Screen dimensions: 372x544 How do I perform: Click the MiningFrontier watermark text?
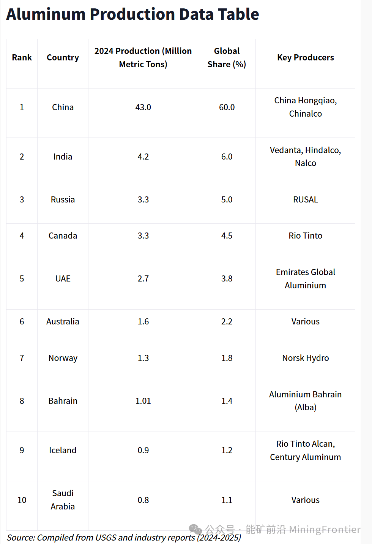tap(325, 529)
